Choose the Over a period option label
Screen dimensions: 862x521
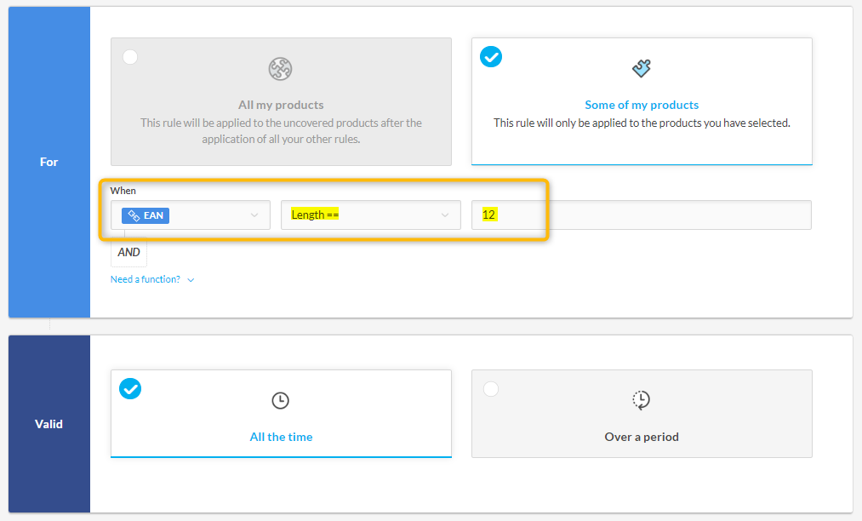tap(642, 437)
